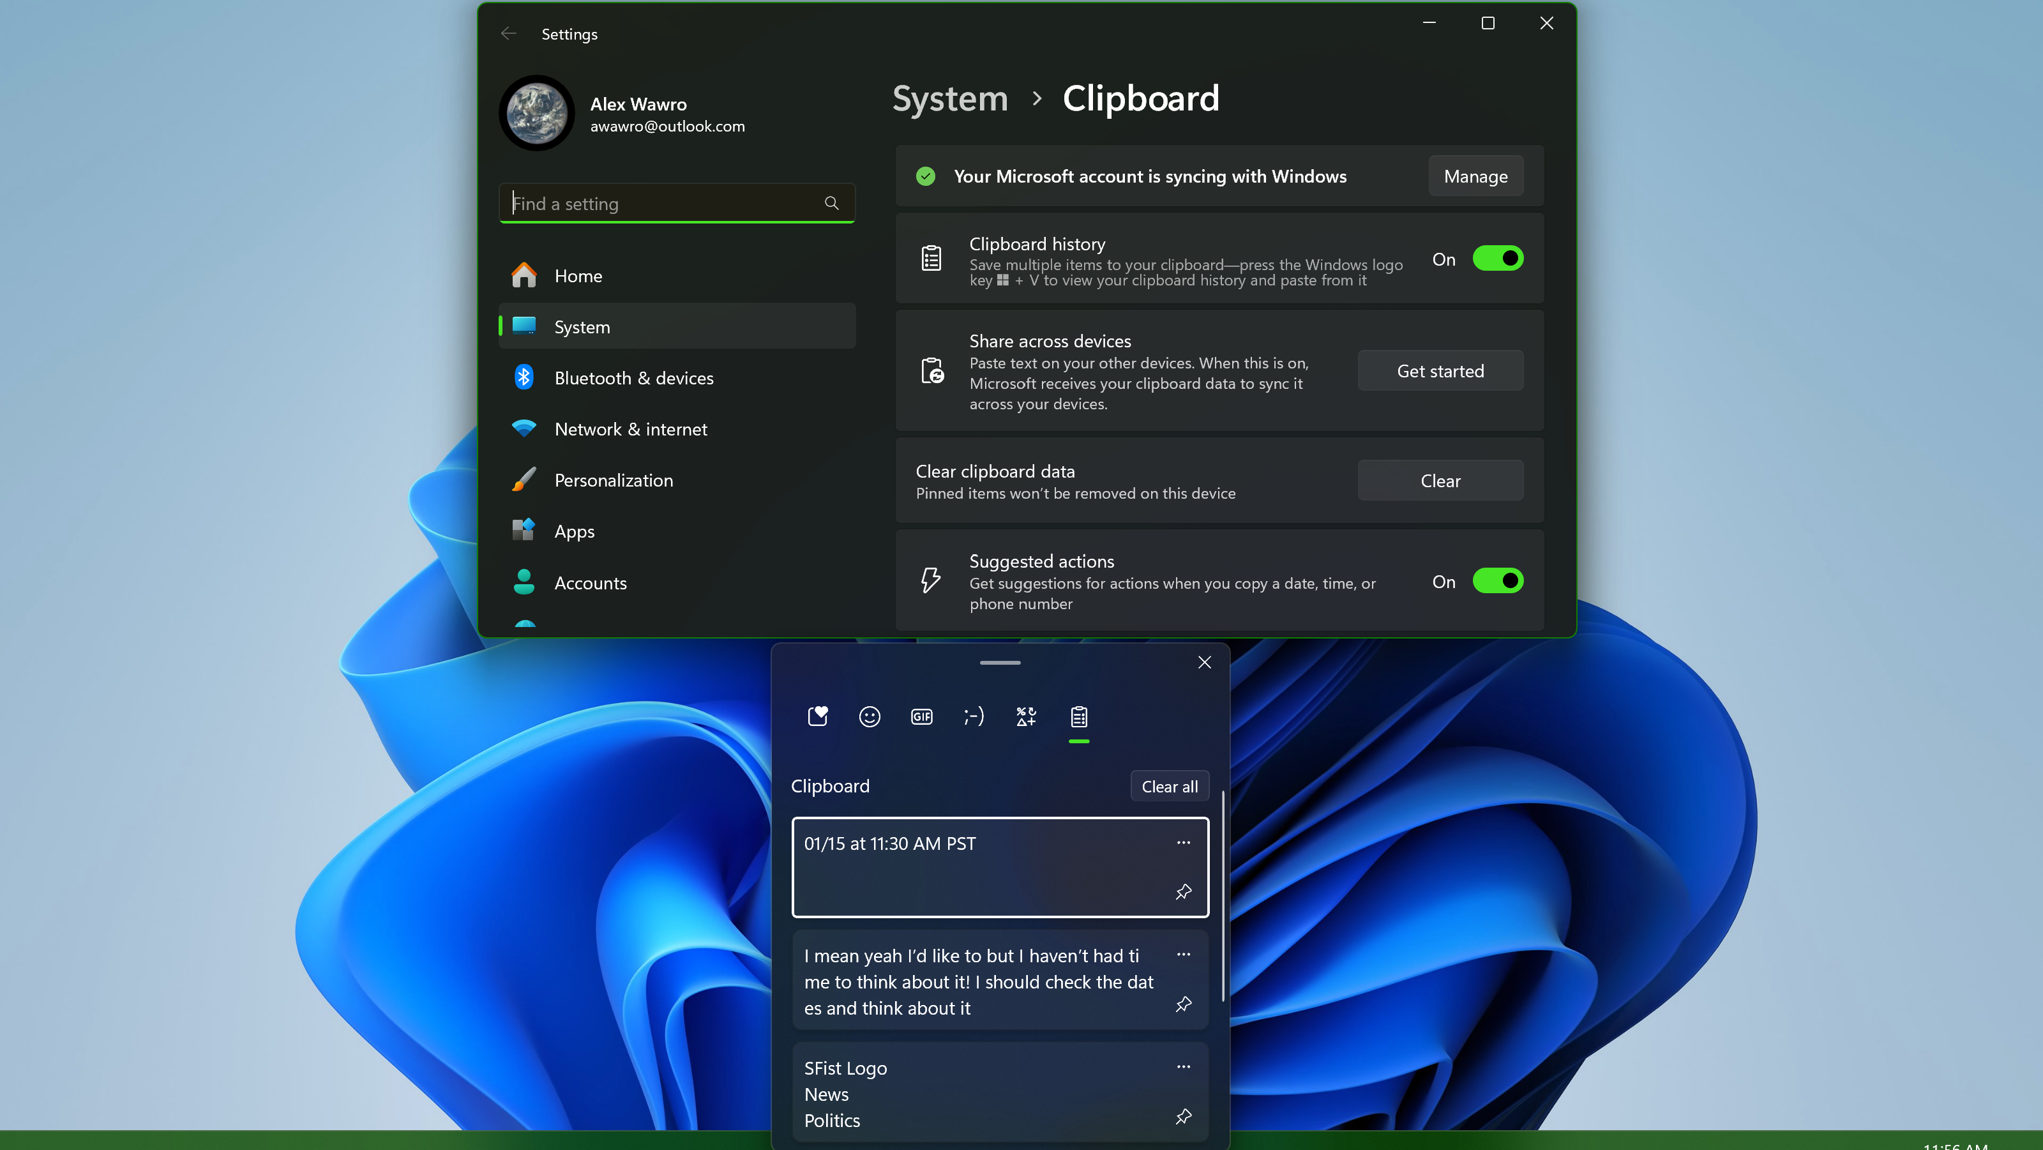Clear all clipboard entries
The image size is (2043, 1150).
[1169, 786]
